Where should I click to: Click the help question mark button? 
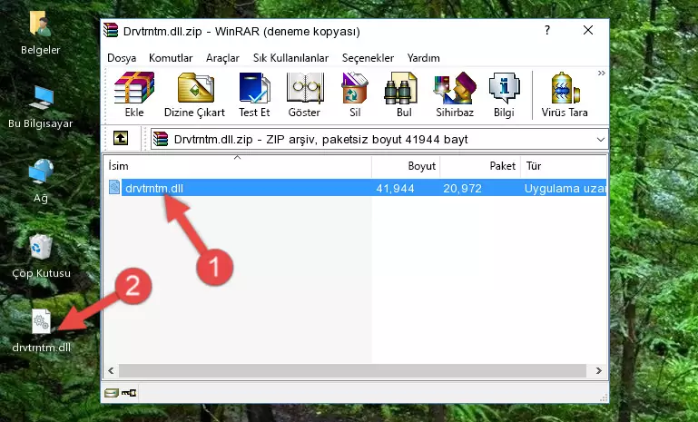[547, 30]
